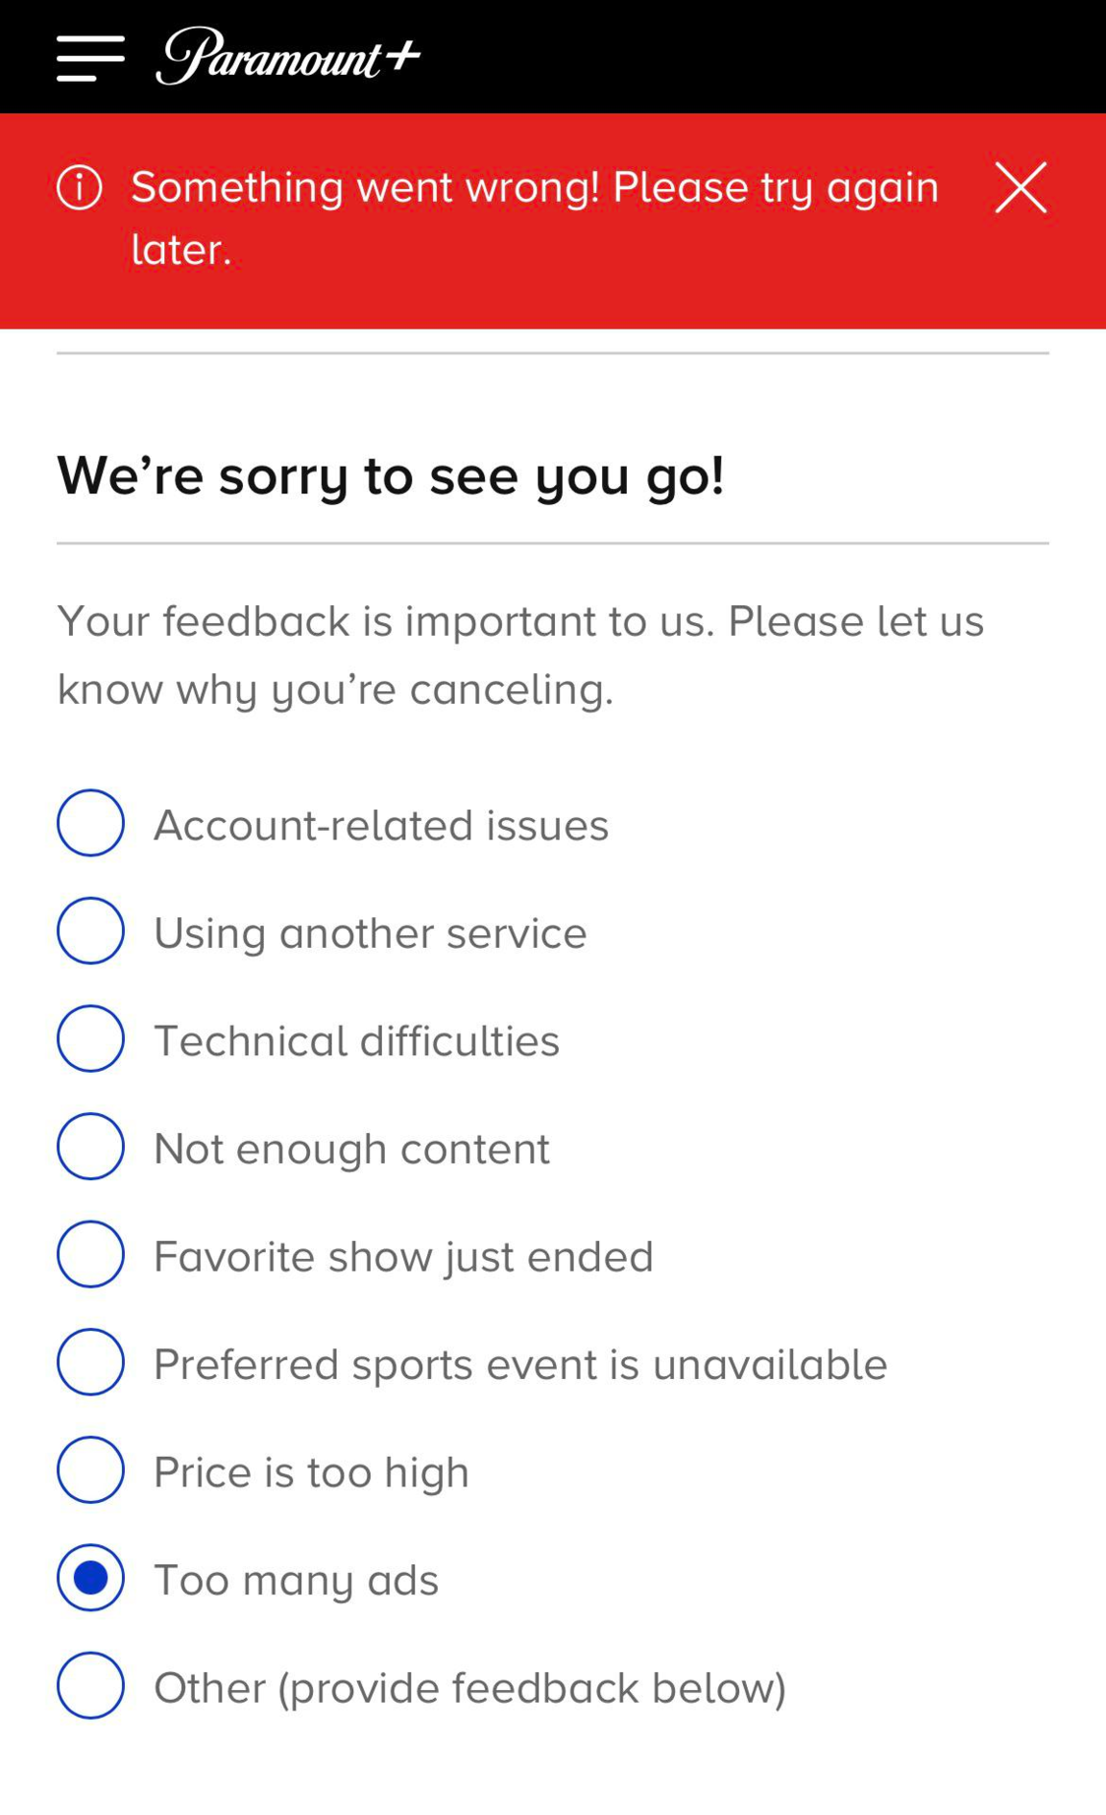Screen dimensions: 1106x1815
Task: Click the "Not enough content" label text
Action: (x=351, y=1149)
